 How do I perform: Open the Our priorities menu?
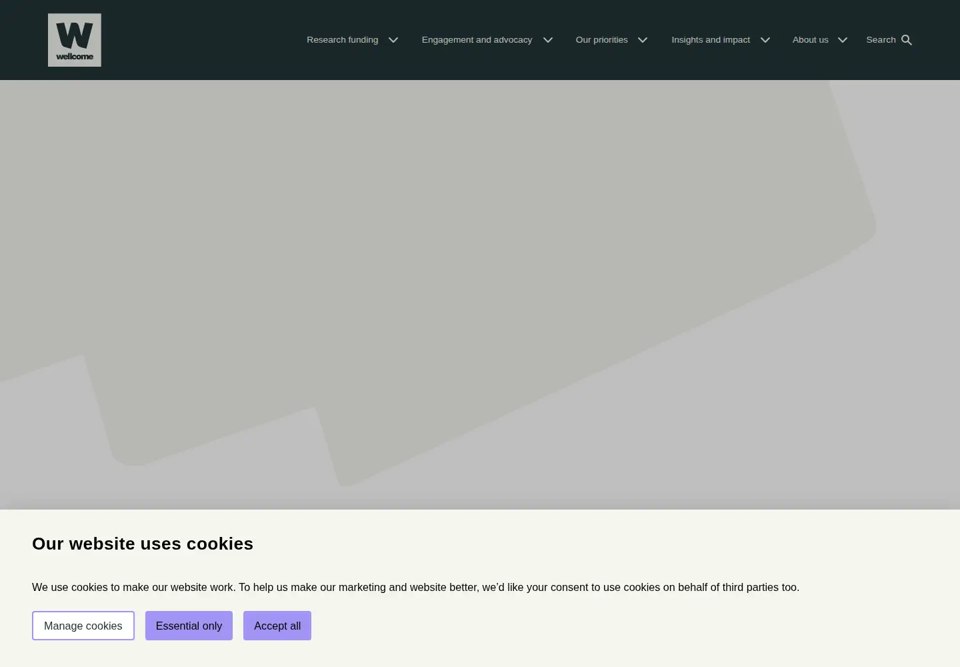601,40
